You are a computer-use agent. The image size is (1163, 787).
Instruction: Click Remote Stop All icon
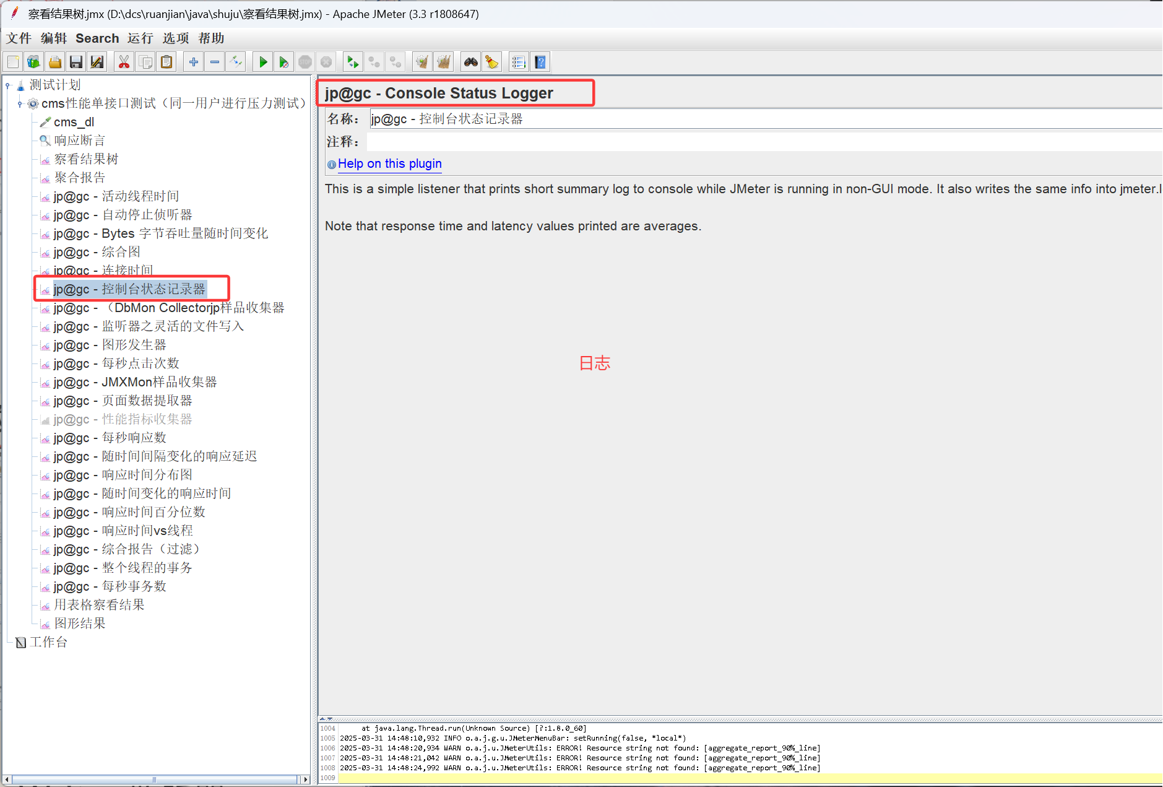[374, 62]
